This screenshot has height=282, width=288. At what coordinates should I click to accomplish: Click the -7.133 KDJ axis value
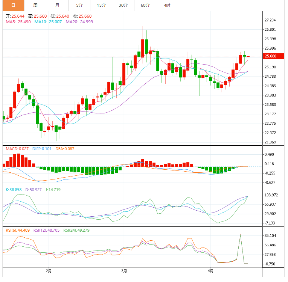(270, 223)
